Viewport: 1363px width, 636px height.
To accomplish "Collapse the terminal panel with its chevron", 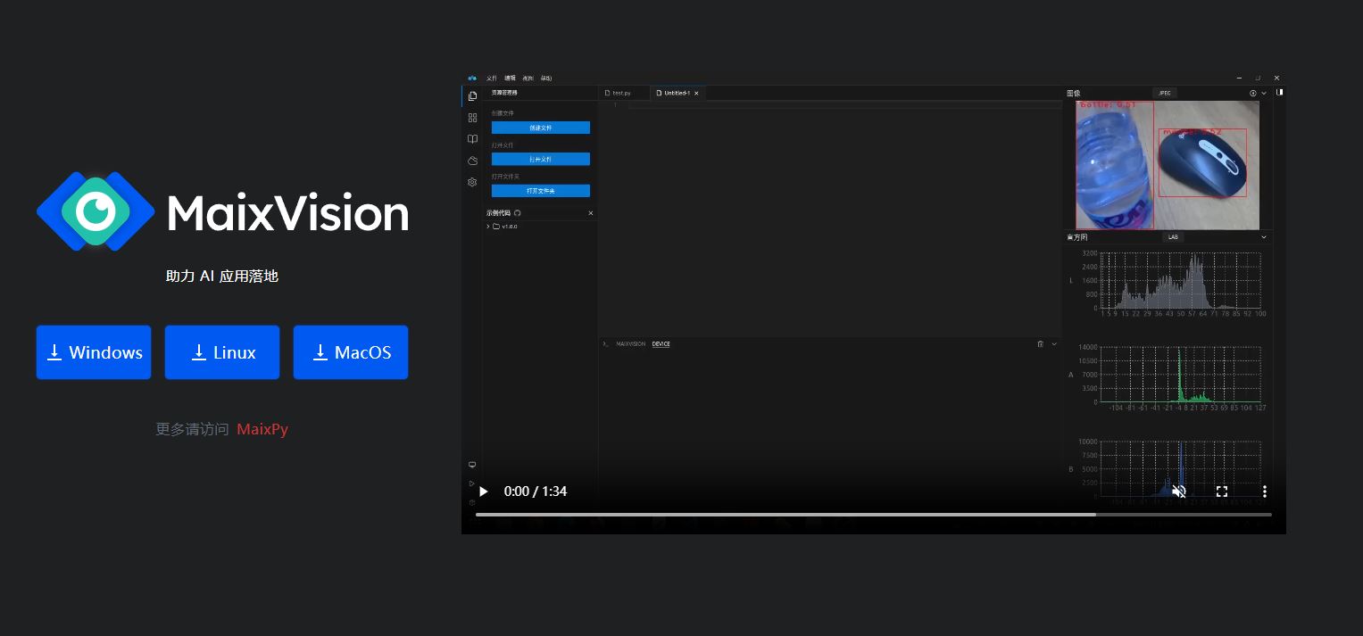I will pos(1054,343).
